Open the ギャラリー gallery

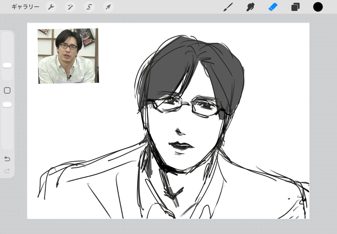(x=26, y=7)
